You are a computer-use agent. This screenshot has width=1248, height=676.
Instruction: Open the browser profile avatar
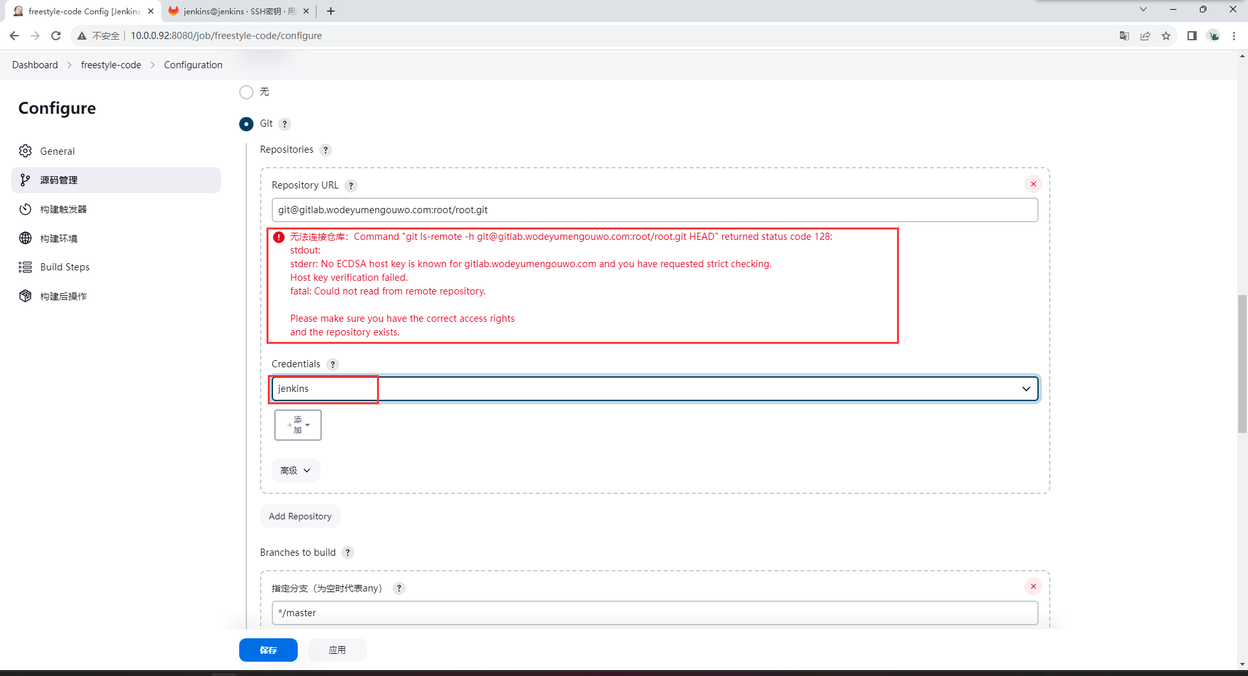point(1214,36)
